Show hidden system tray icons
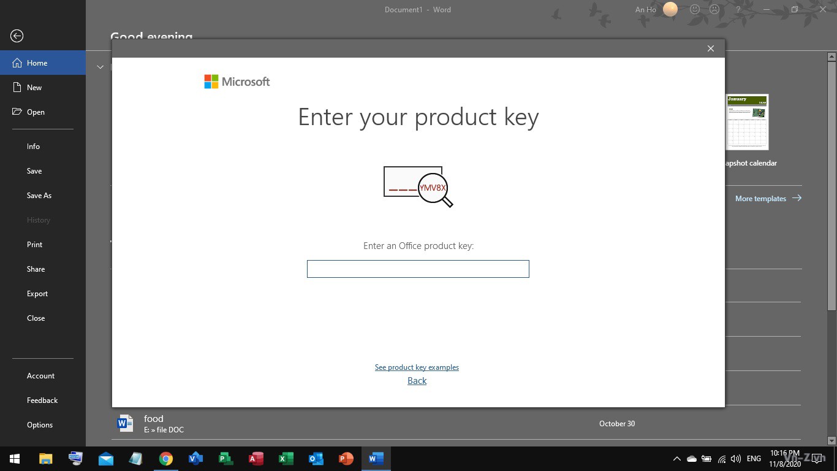The height and width of the screenshot is (471, 837). (x=676, y=459)
